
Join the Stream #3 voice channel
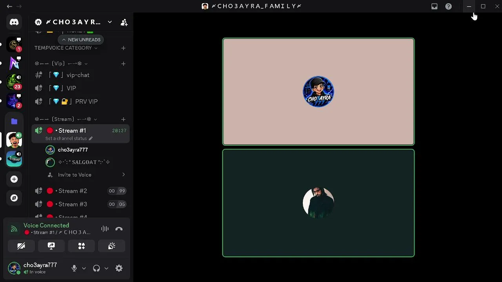coord(81,204)
